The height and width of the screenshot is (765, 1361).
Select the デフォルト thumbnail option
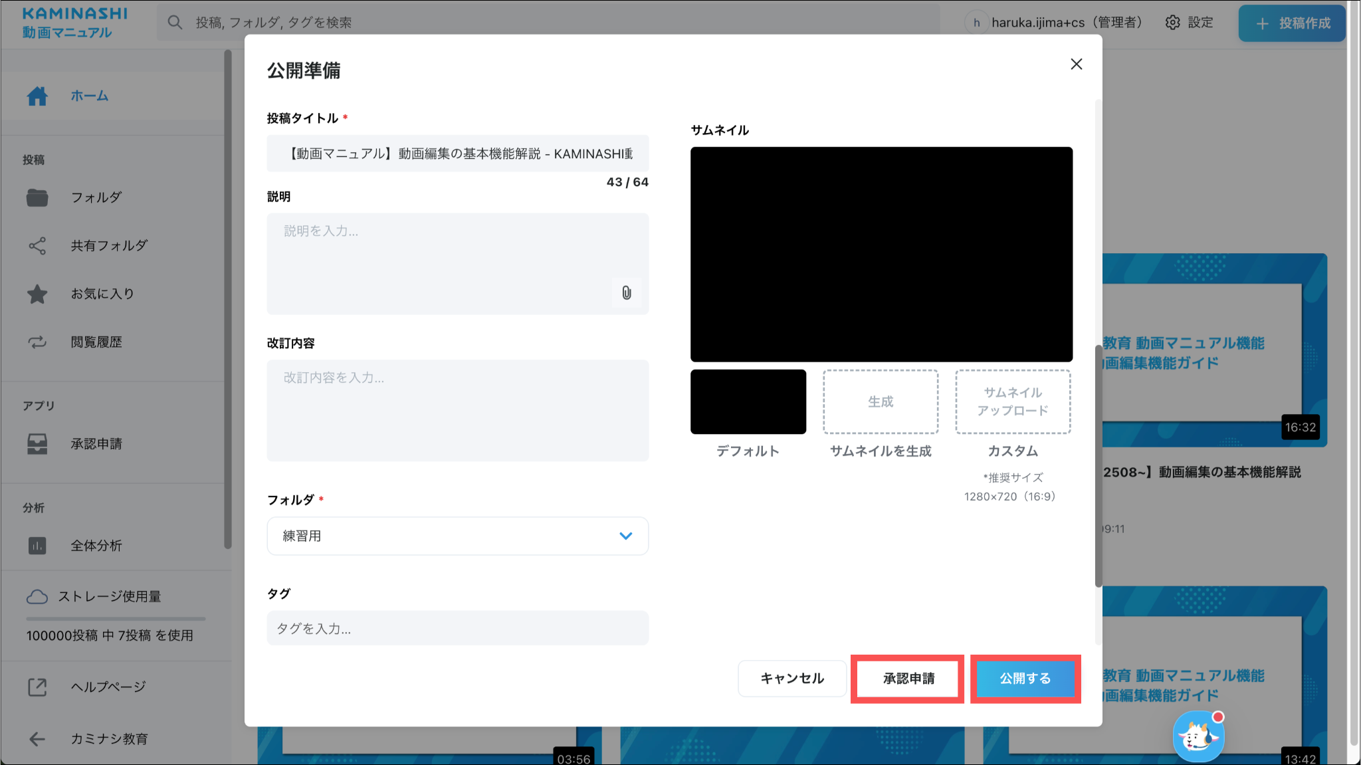point(748,401)
